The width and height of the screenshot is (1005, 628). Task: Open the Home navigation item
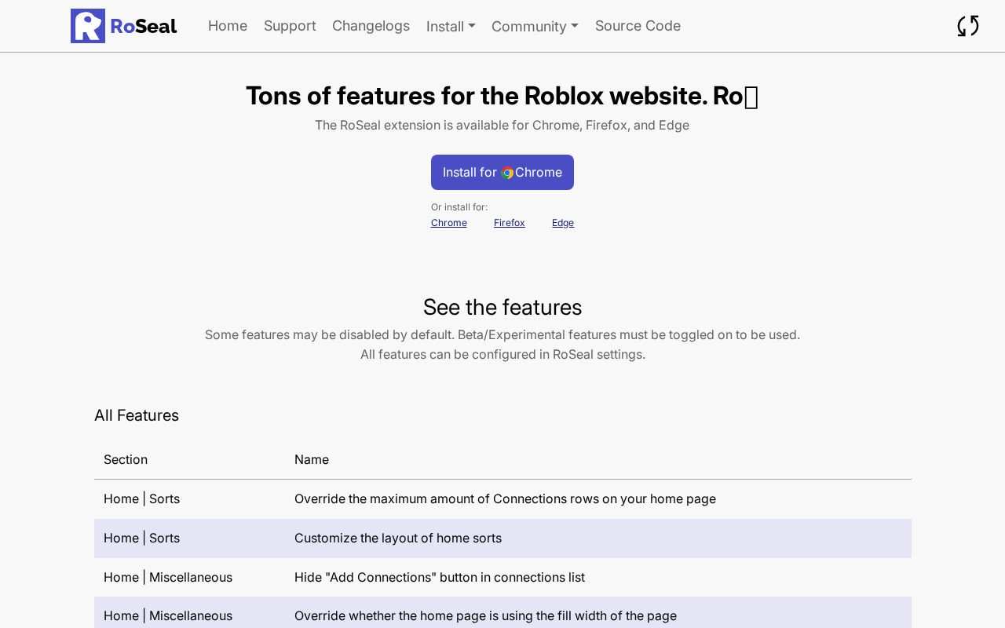pyautogui.click(x=228, y=26)
